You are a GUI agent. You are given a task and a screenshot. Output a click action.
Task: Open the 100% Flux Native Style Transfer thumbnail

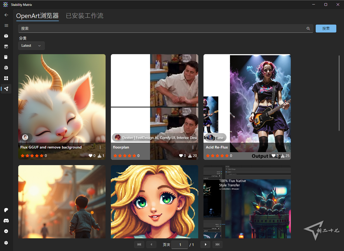coord(247,202)
